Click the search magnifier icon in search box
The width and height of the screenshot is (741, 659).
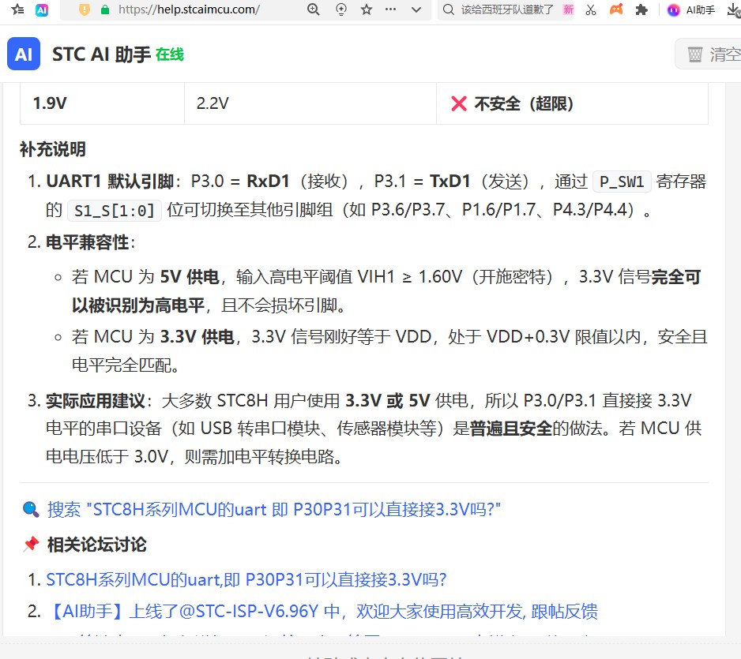[x=449, y=9]
